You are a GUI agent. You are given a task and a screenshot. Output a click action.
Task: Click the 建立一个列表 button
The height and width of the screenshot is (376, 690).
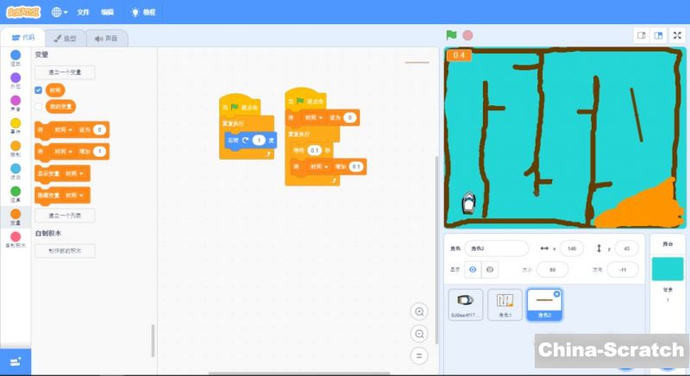(x=65, y=216)
